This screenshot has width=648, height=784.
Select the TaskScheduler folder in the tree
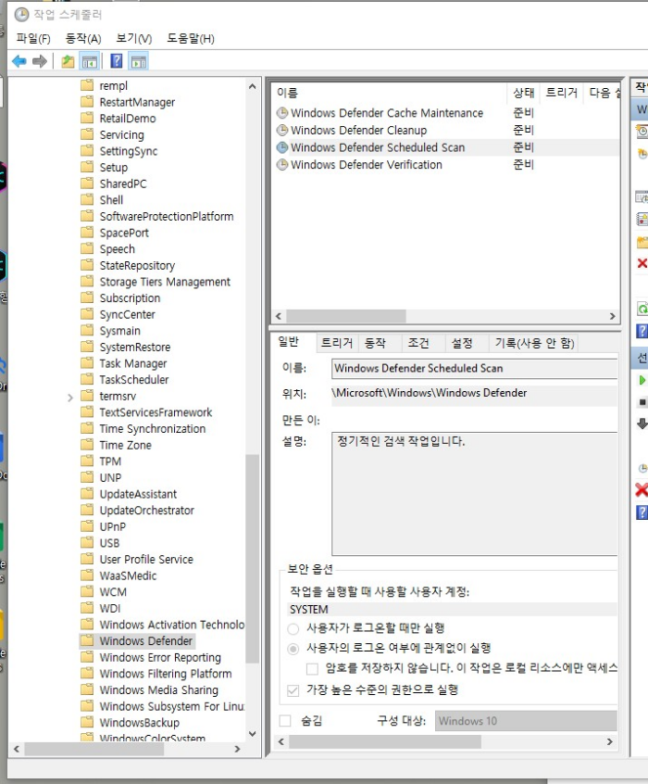[134, 380]
